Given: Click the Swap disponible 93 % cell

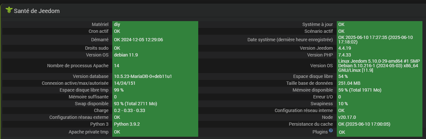Looking at the screenshot, I should pyautogui.click(x=155, y=104).
